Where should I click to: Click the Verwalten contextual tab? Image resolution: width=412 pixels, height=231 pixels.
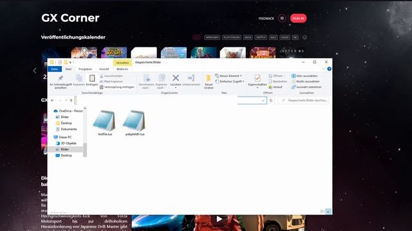coord(122,63)
